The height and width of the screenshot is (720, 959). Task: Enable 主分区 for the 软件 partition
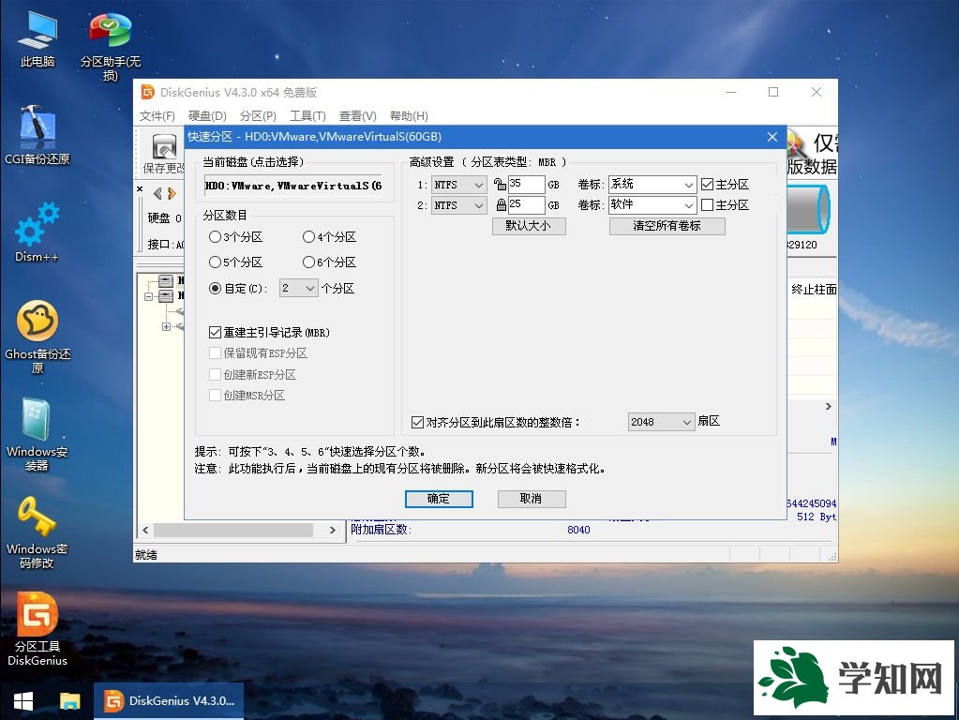click(x=708, y=205)
